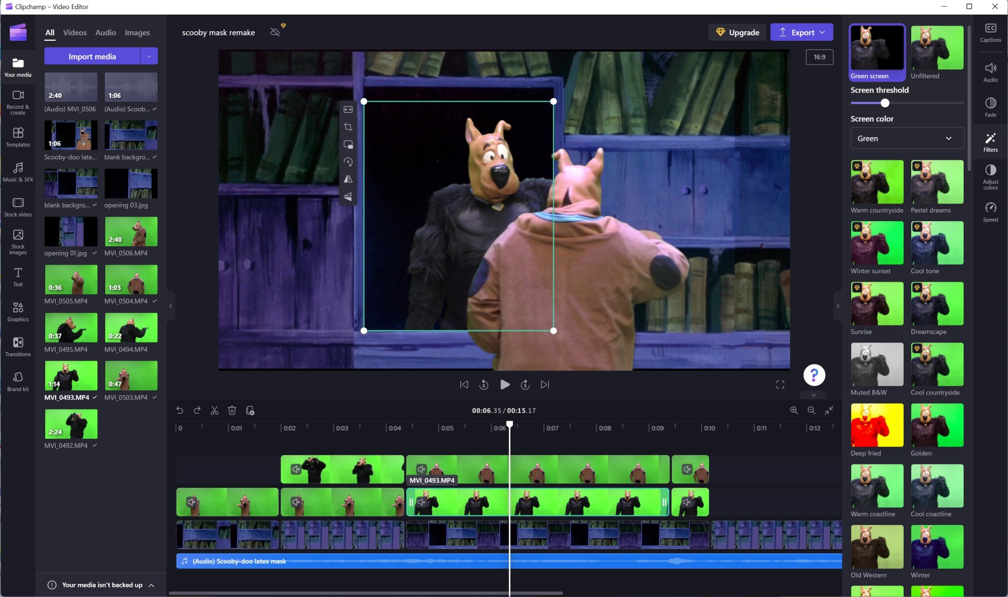Enable the Green screen filter

tap(877, 52)
